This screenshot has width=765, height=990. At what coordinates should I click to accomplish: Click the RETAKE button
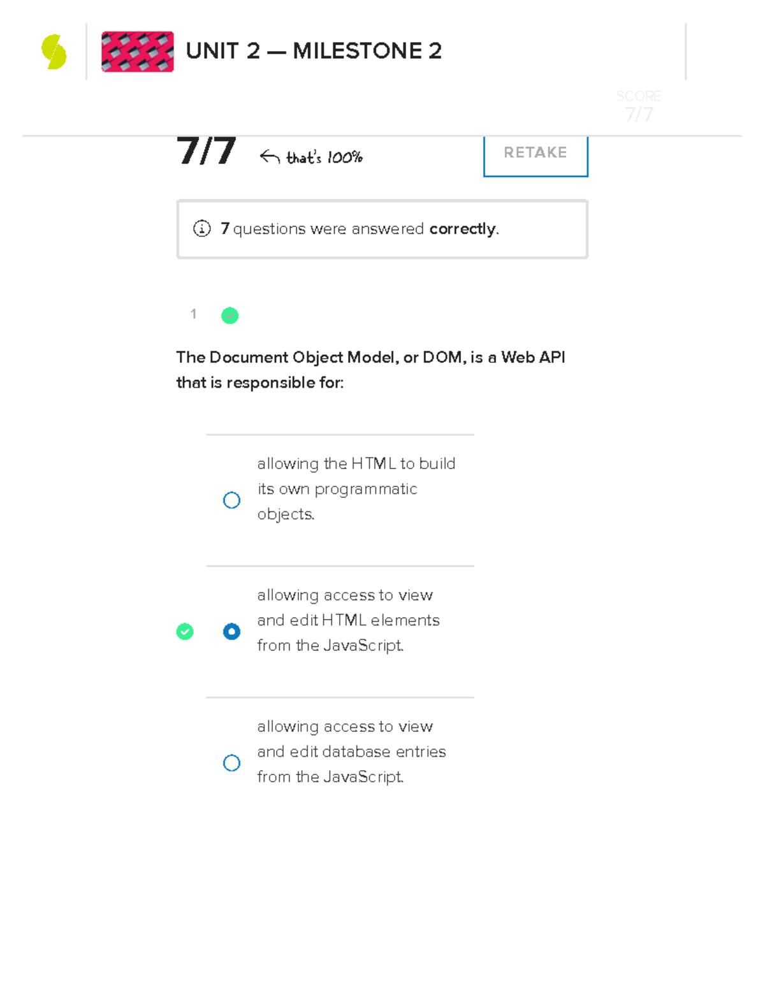tap(535, 153)
